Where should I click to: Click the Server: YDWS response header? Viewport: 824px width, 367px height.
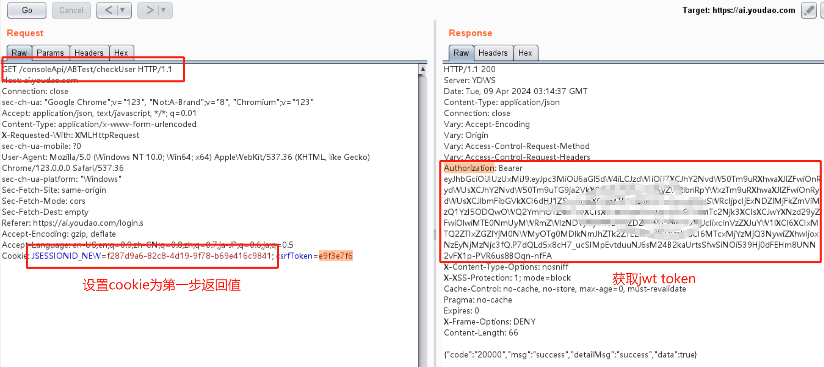click(470, 80)
